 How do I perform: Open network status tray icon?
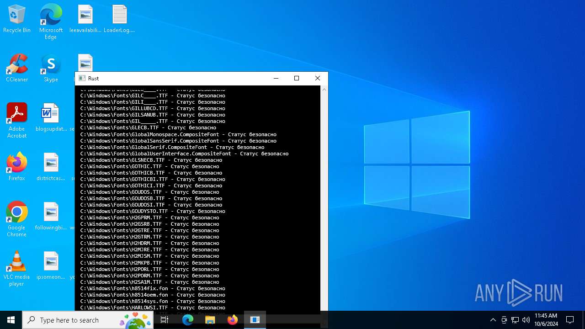[515, 320]
